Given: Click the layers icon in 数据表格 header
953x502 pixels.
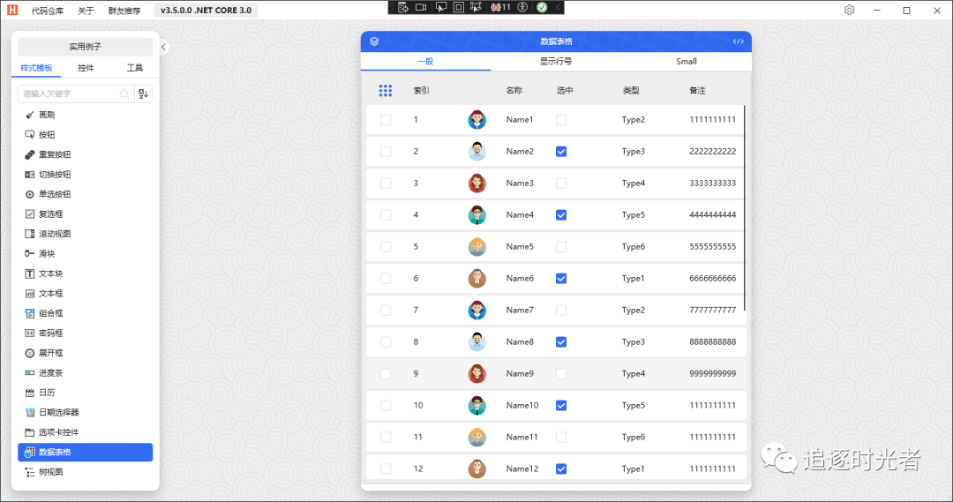Looking at the screenshot, I should (x=374, y=41).
